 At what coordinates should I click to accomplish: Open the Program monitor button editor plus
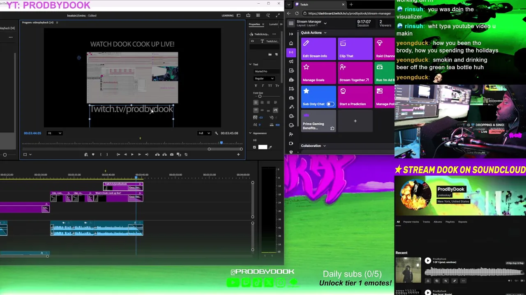[x=238, y=154]
